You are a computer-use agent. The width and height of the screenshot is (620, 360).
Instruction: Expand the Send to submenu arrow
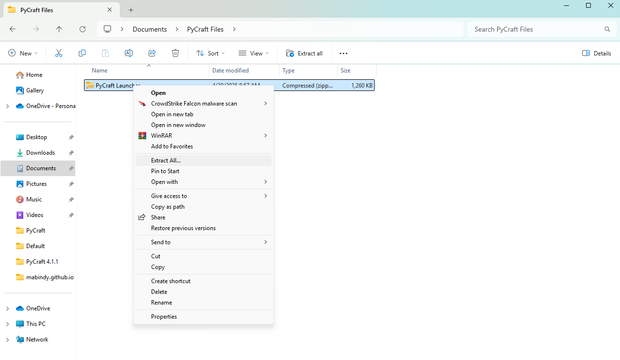pyautogui.click(x=266, y=242)
